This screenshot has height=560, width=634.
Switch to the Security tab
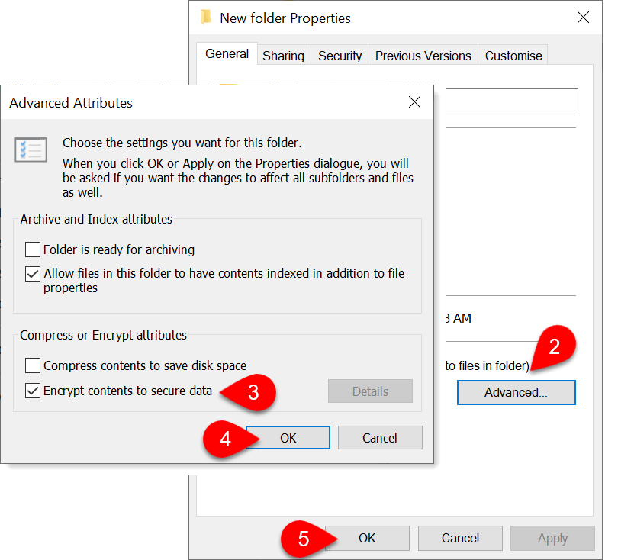(x=340, y=56)
